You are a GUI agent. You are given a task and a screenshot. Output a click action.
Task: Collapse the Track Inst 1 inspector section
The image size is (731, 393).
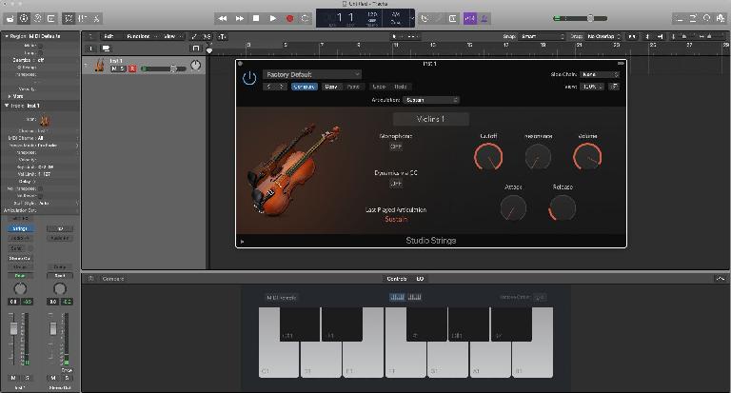[x=7, y=106]
